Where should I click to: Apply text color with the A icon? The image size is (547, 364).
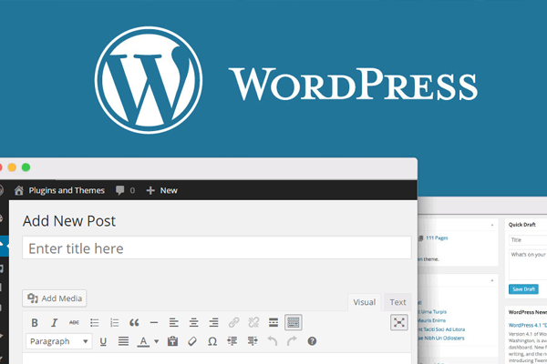143,341
